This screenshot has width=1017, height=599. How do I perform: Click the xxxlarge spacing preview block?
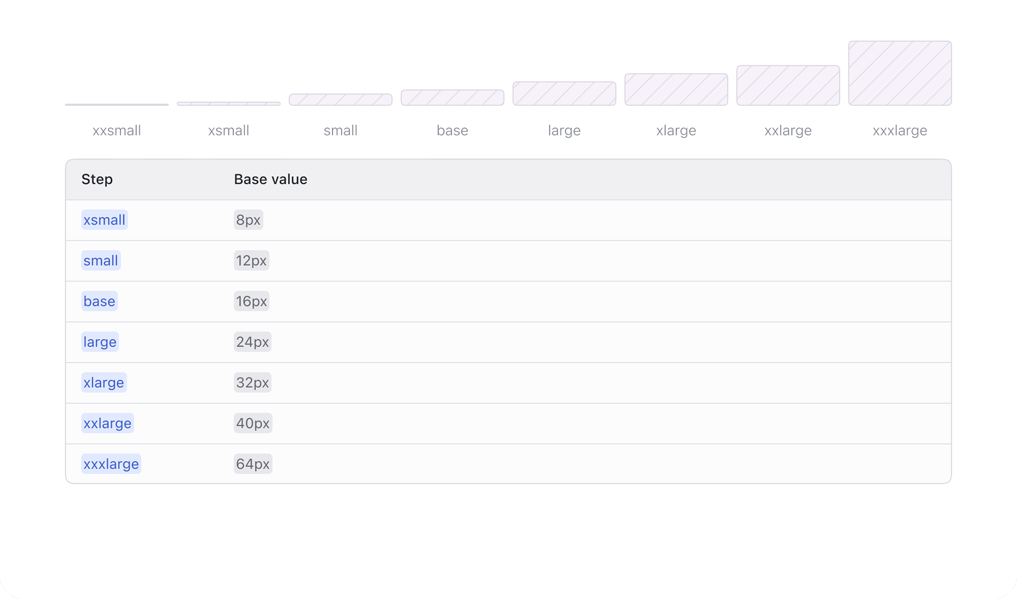(x=899, y=73)
